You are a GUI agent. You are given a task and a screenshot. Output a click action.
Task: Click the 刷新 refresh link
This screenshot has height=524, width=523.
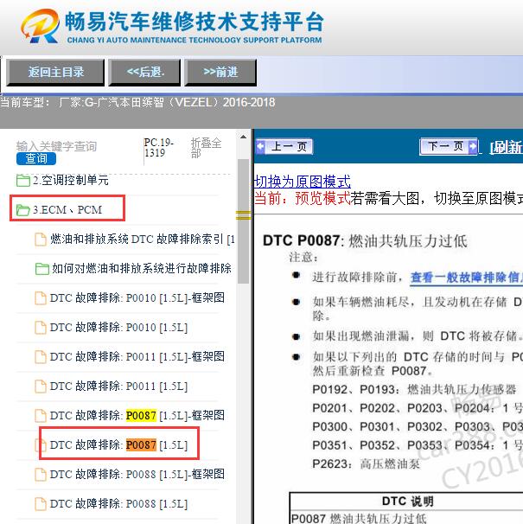point(506,147)
